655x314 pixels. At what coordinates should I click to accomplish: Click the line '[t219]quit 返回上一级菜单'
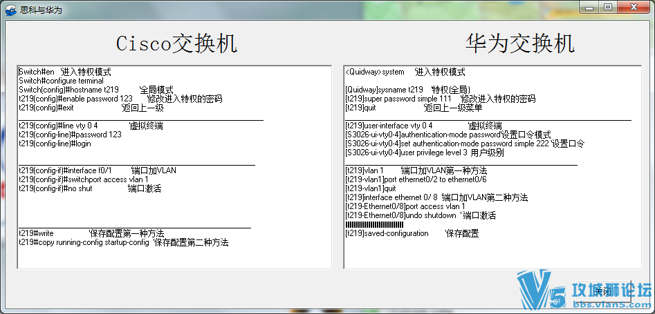(x=414, y=108)
